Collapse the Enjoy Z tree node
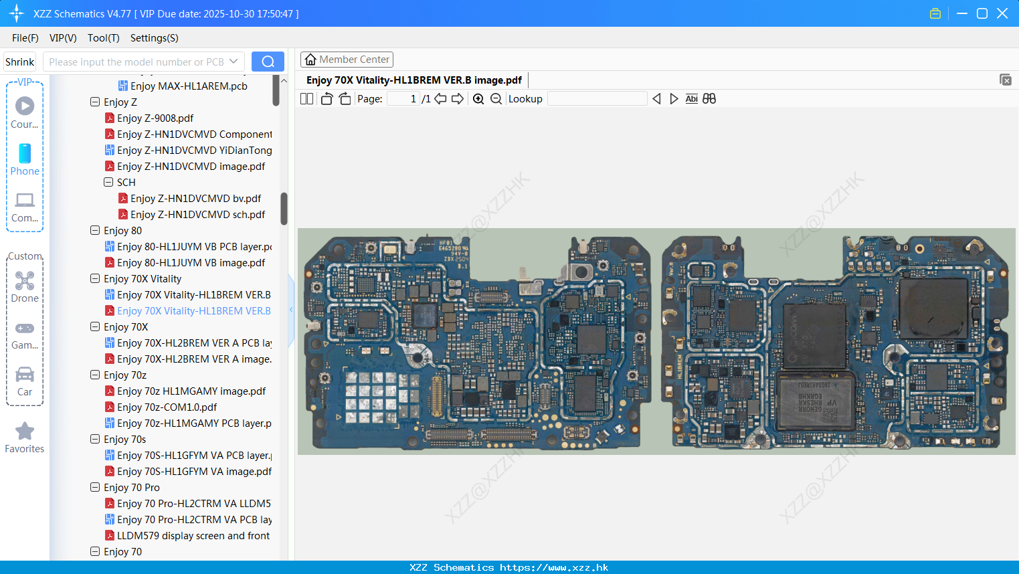Image resolution: width=1019 pixels, height=574 pixels. 95,102
